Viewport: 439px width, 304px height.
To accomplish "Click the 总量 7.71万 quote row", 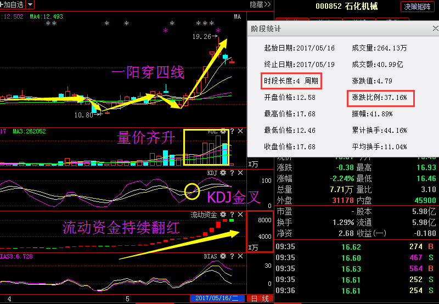I will (314, 189).
